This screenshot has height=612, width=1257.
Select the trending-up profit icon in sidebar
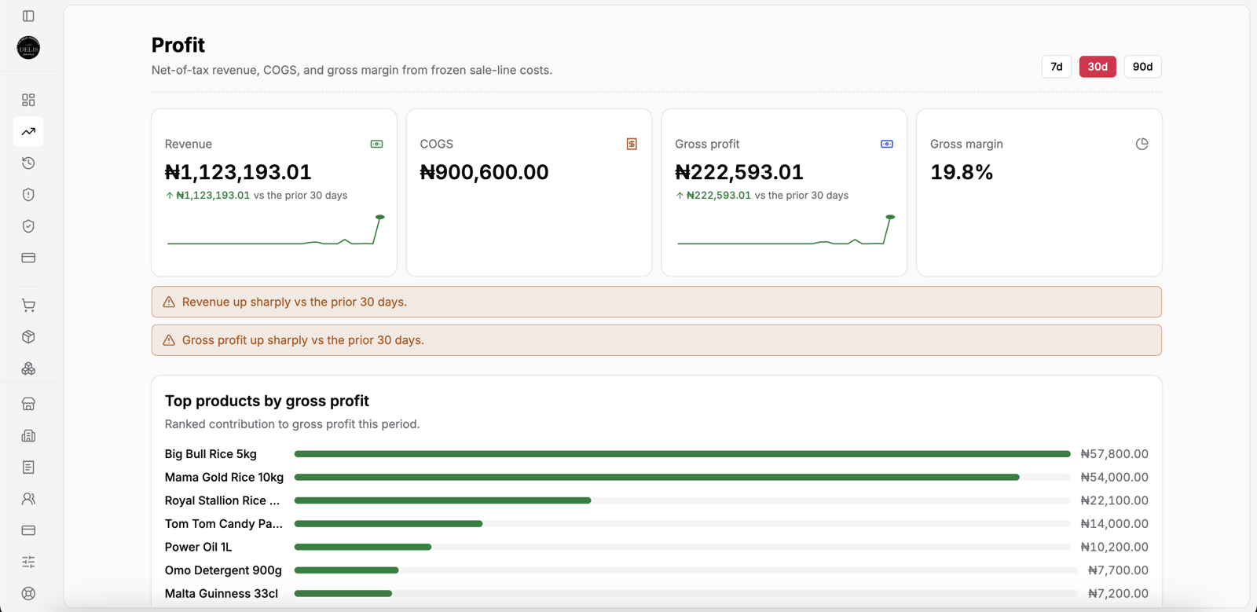28,131
